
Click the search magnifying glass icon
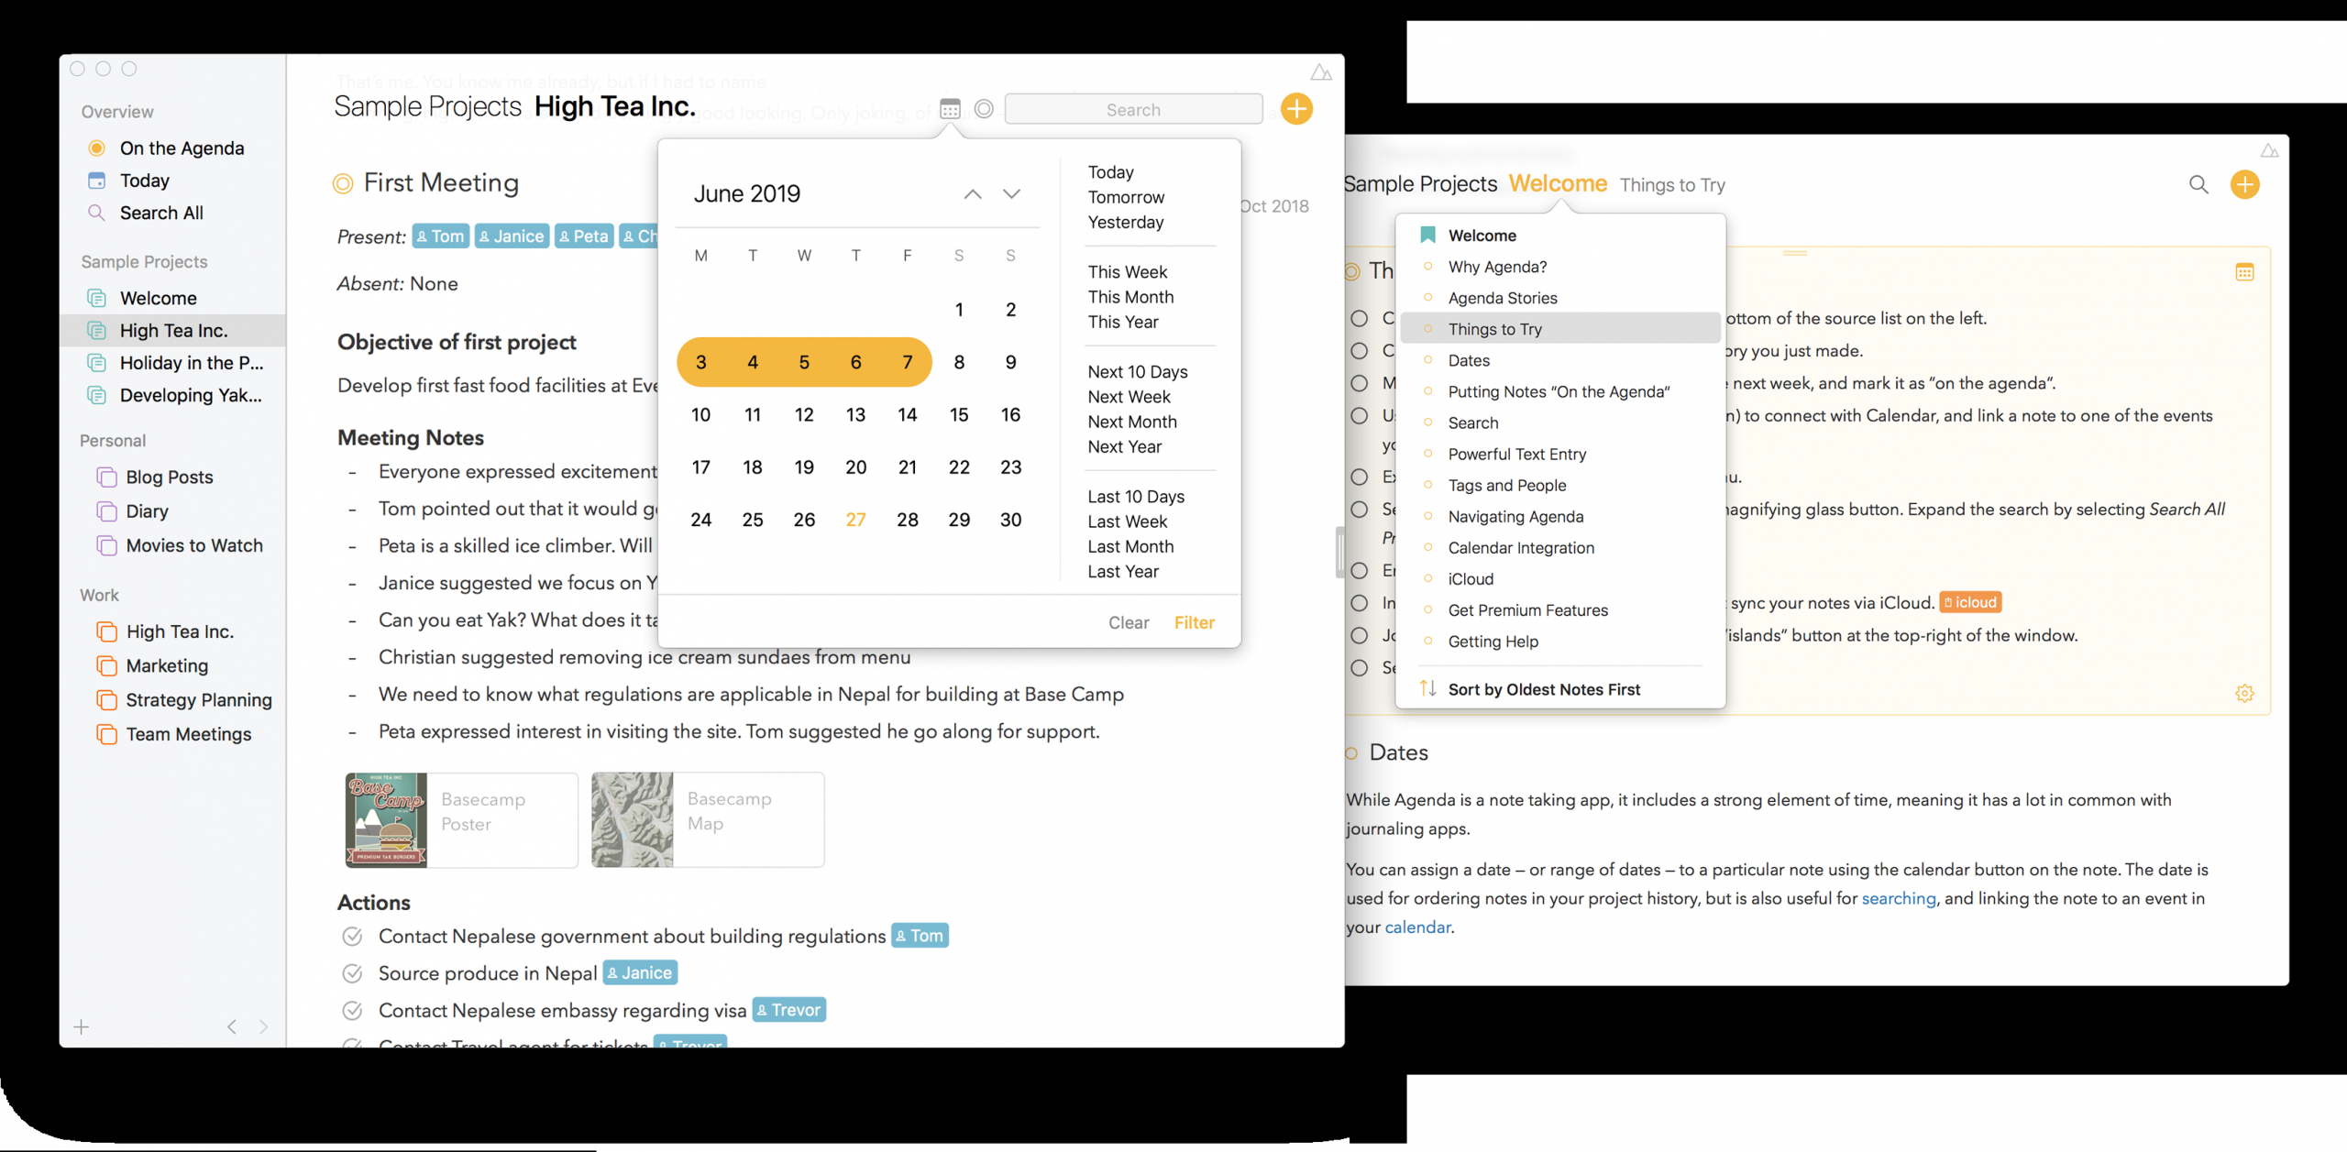pyautogui.click(x=2198, y=184)
